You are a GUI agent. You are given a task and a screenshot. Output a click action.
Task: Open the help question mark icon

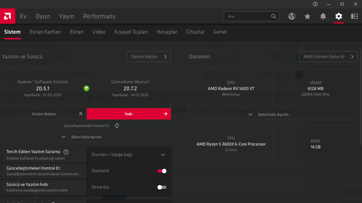coord(315,4)
